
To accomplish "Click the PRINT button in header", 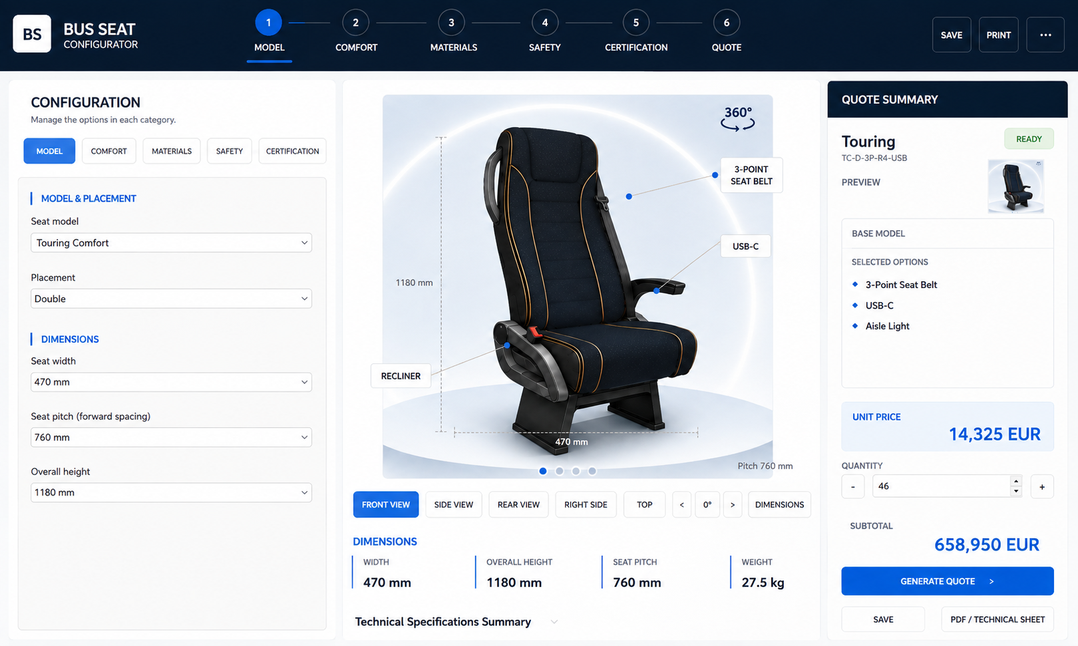I will [998, 35].
